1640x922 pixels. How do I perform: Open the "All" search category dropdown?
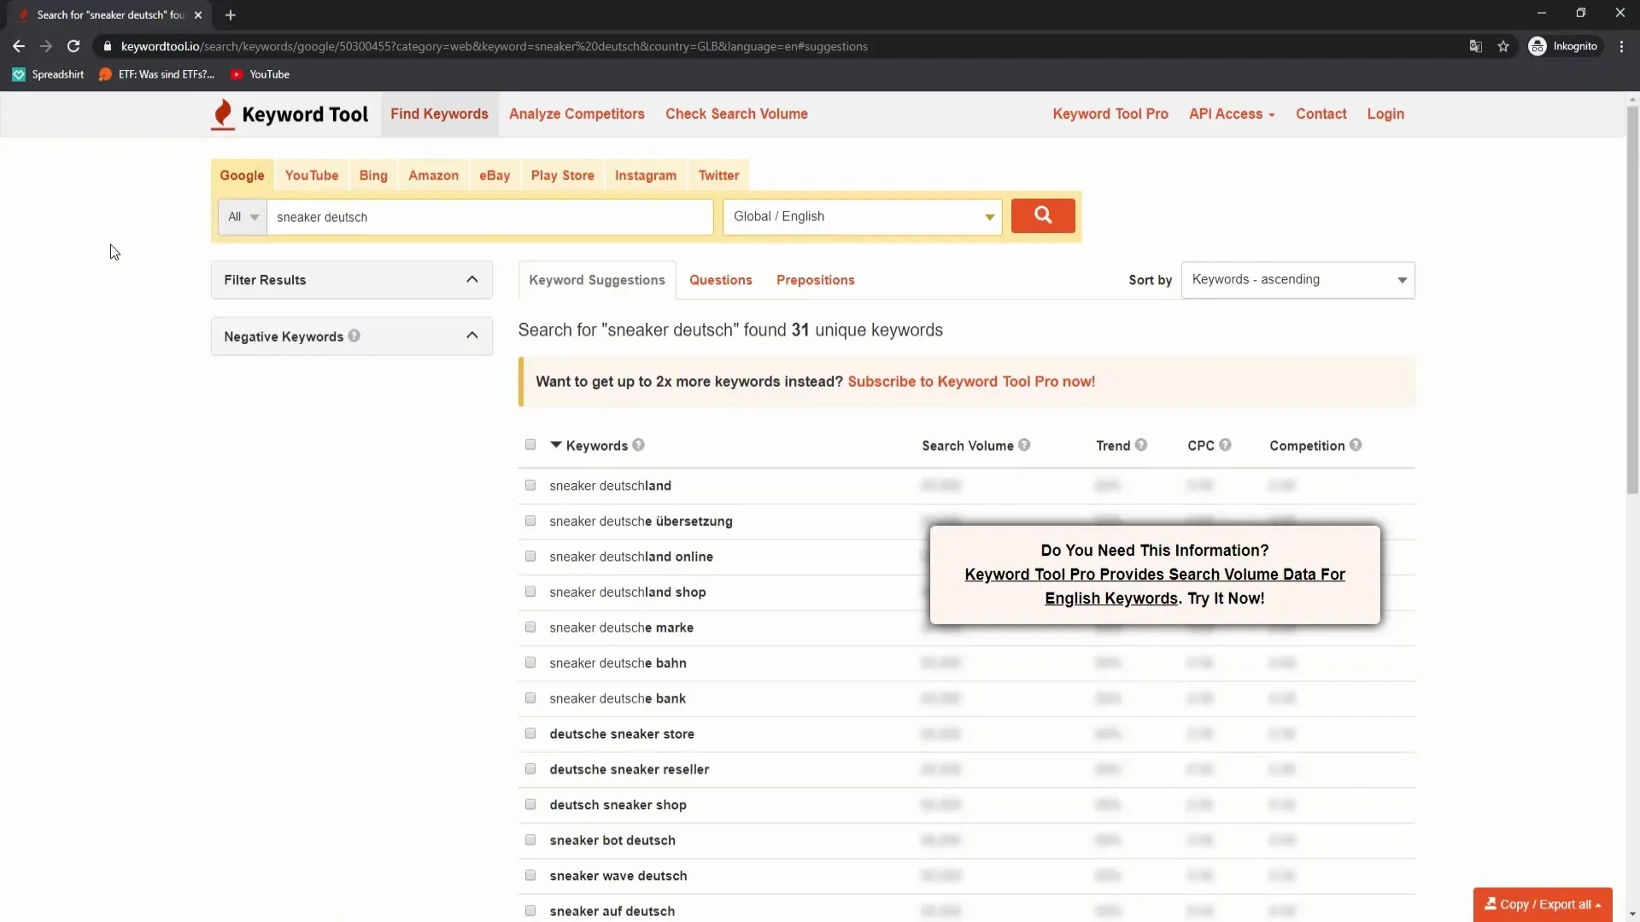[x=243, y=217]
